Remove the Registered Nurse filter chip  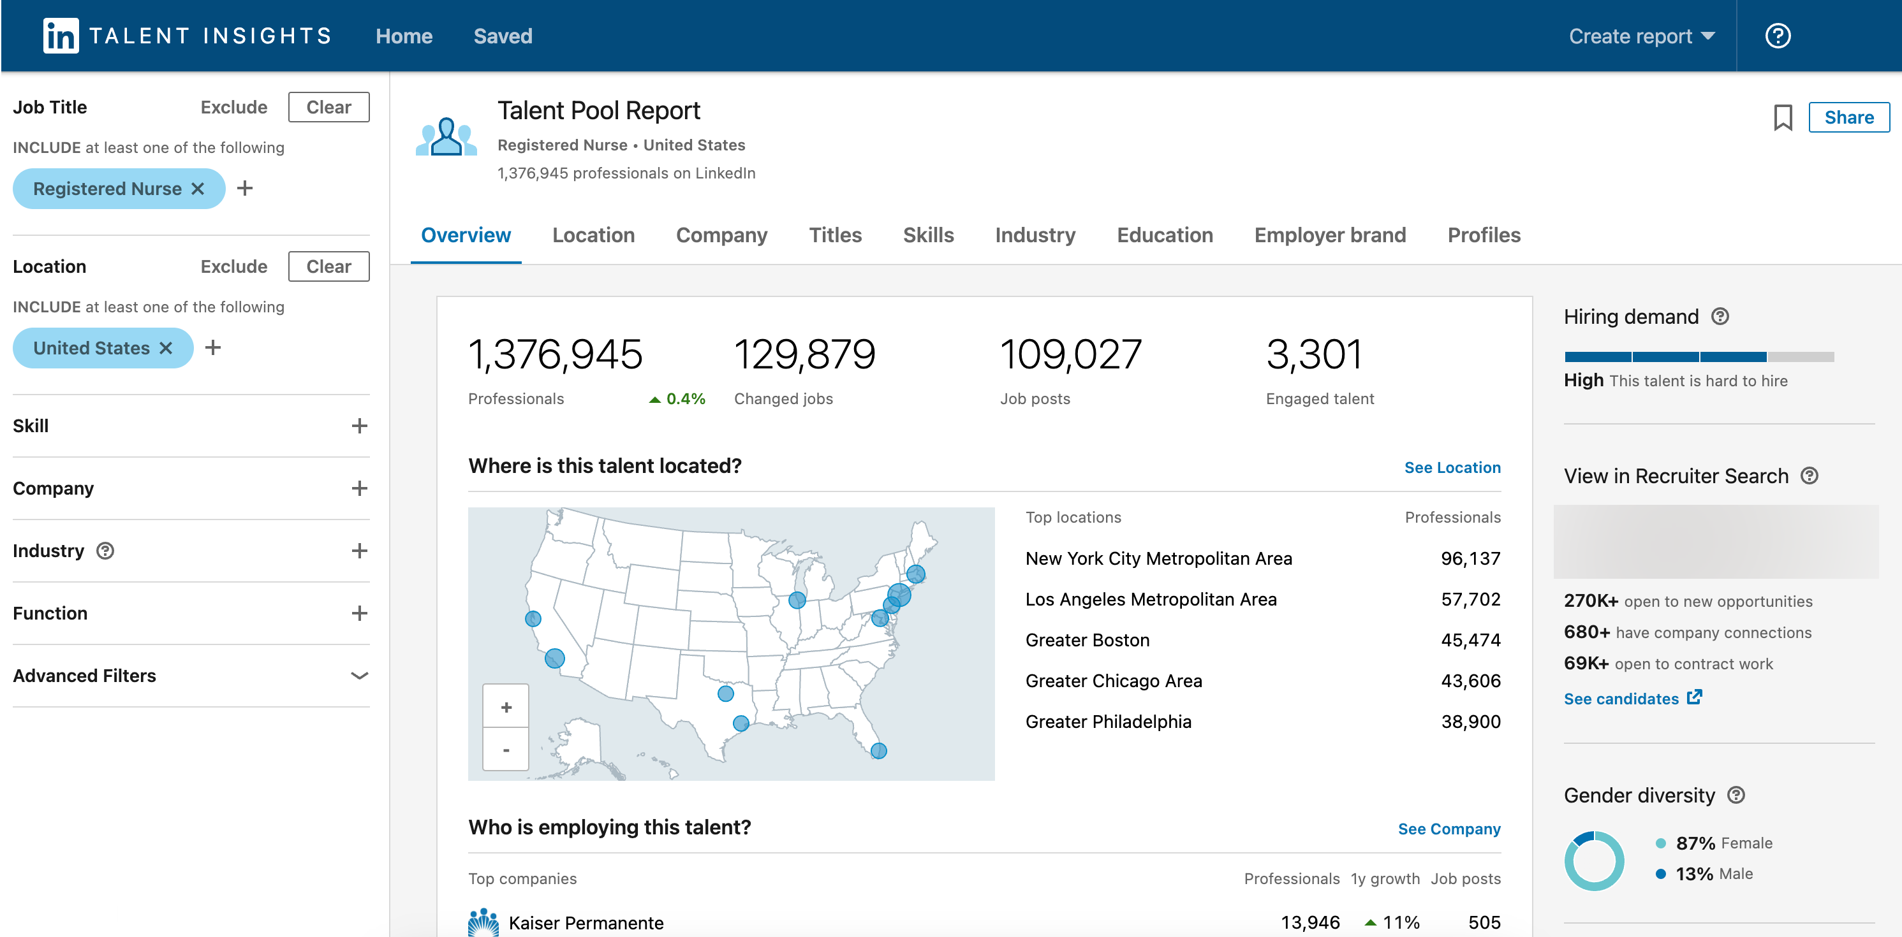pyautogui.click(x=197, y=189)
